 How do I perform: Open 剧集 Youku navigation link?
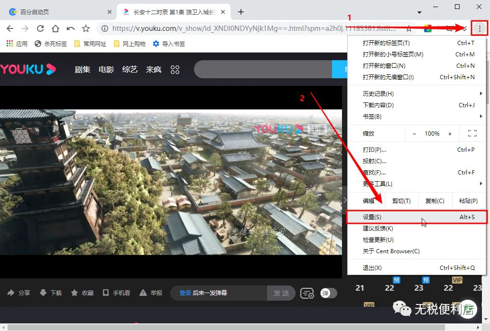(x=83, y=69)
